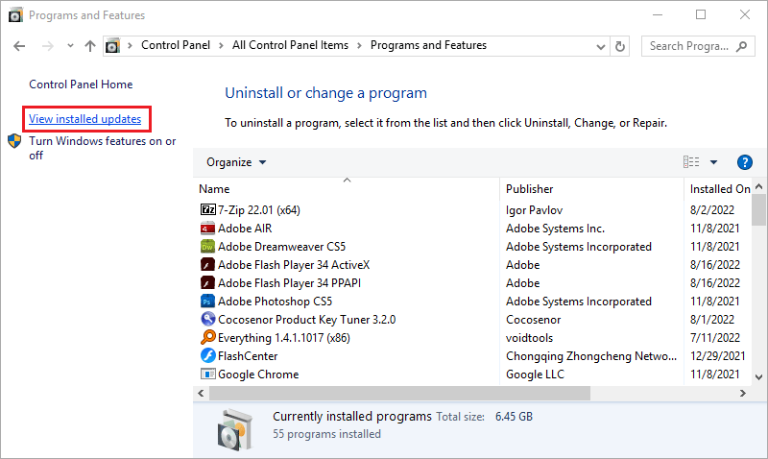Click the Back navigation arrow
The image size is (768, 459).
point(19,46)
